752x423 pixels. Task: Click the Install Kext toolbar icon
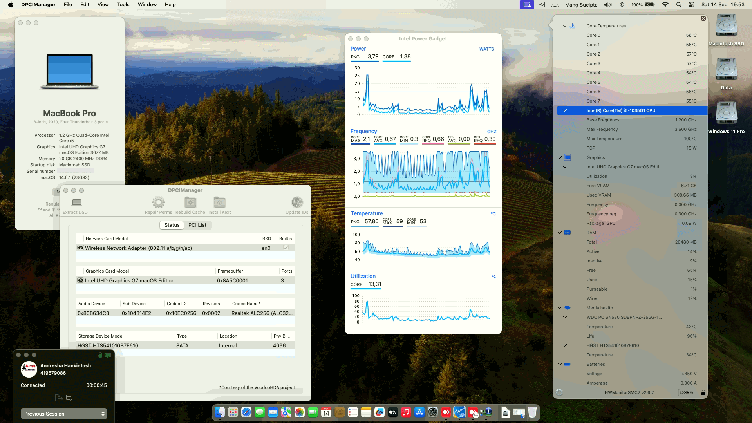point(220,202)
